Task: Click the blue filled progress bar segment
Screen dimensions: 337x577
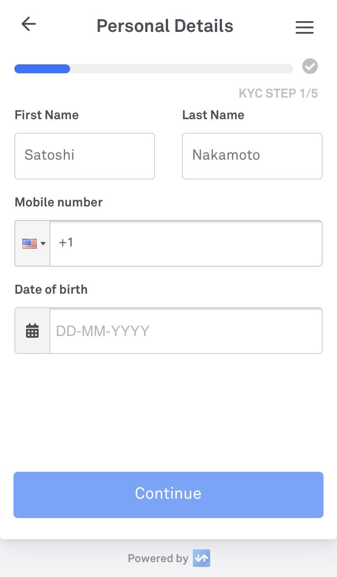Action: click(x=42, y=69)
